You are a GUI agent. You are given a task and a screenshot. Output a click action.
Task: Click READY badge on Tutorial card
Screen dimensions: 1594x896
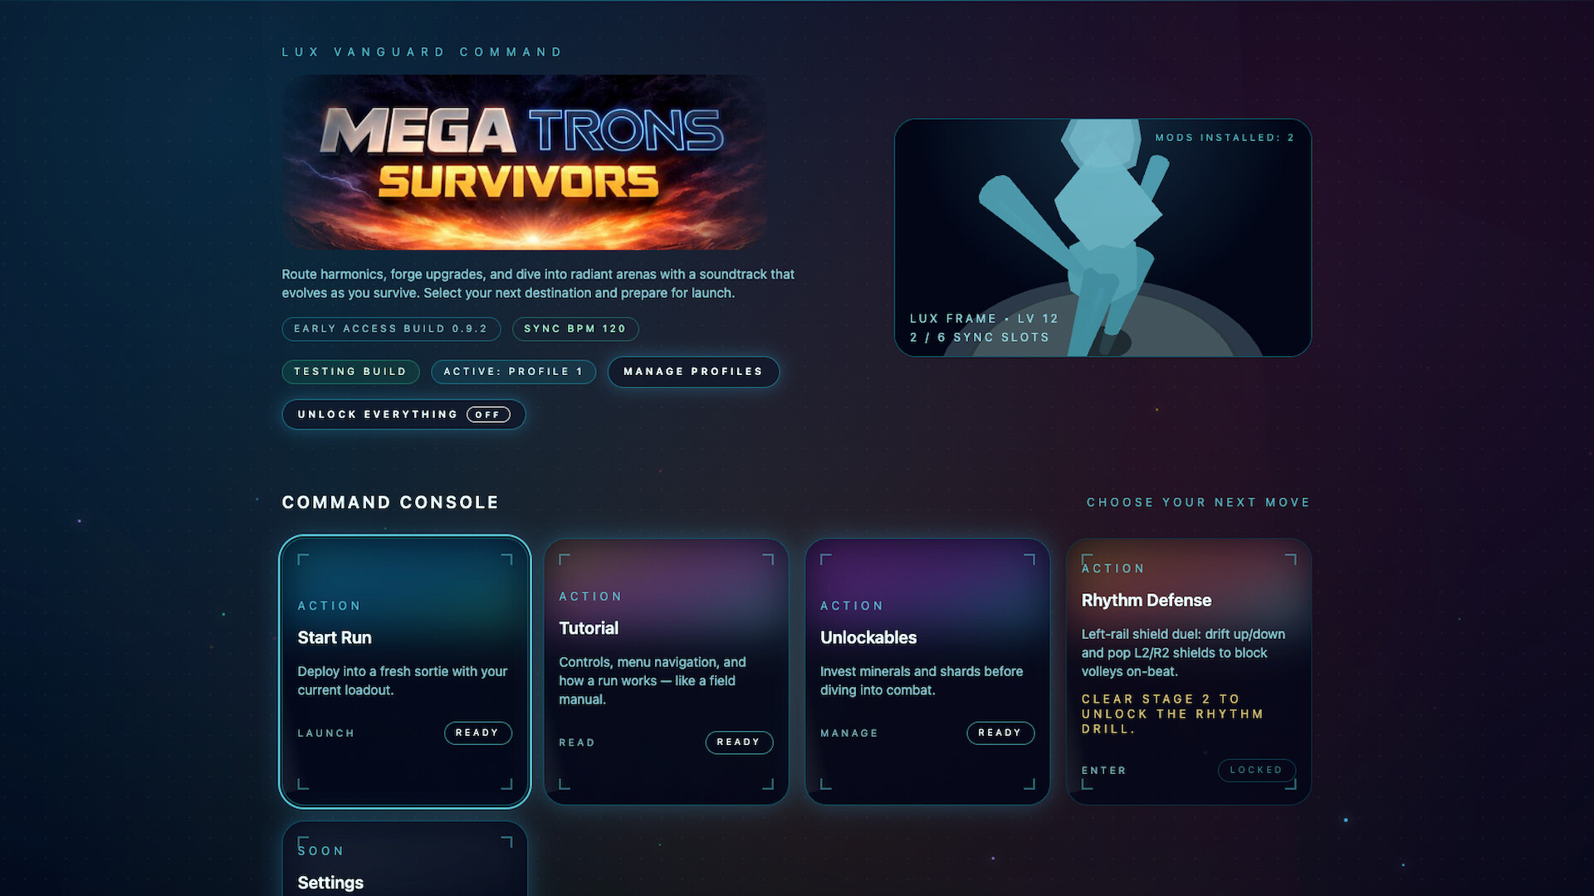[739, 742]
